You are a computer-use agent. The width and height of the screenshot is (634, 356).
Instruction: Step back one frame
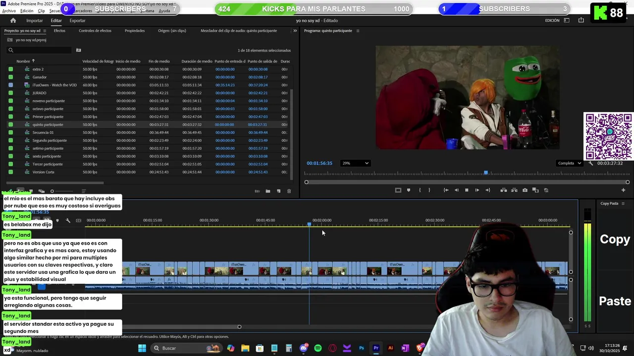click(456, 190)
